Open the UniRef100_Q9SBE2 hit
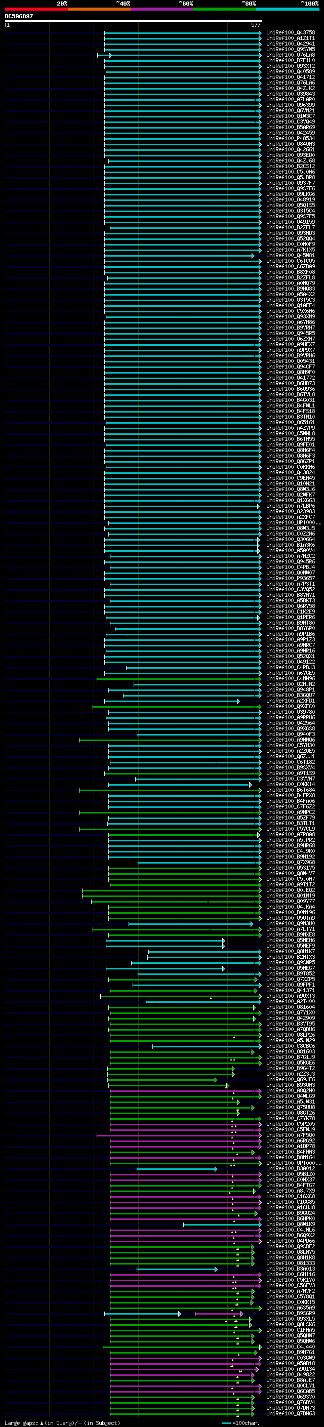 pos(291,1246)
